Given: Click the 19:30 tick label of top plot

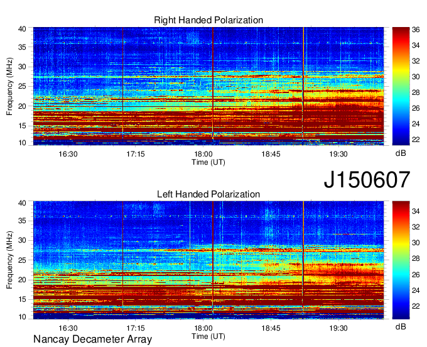Looking at the screenshot, I should 338,154.
